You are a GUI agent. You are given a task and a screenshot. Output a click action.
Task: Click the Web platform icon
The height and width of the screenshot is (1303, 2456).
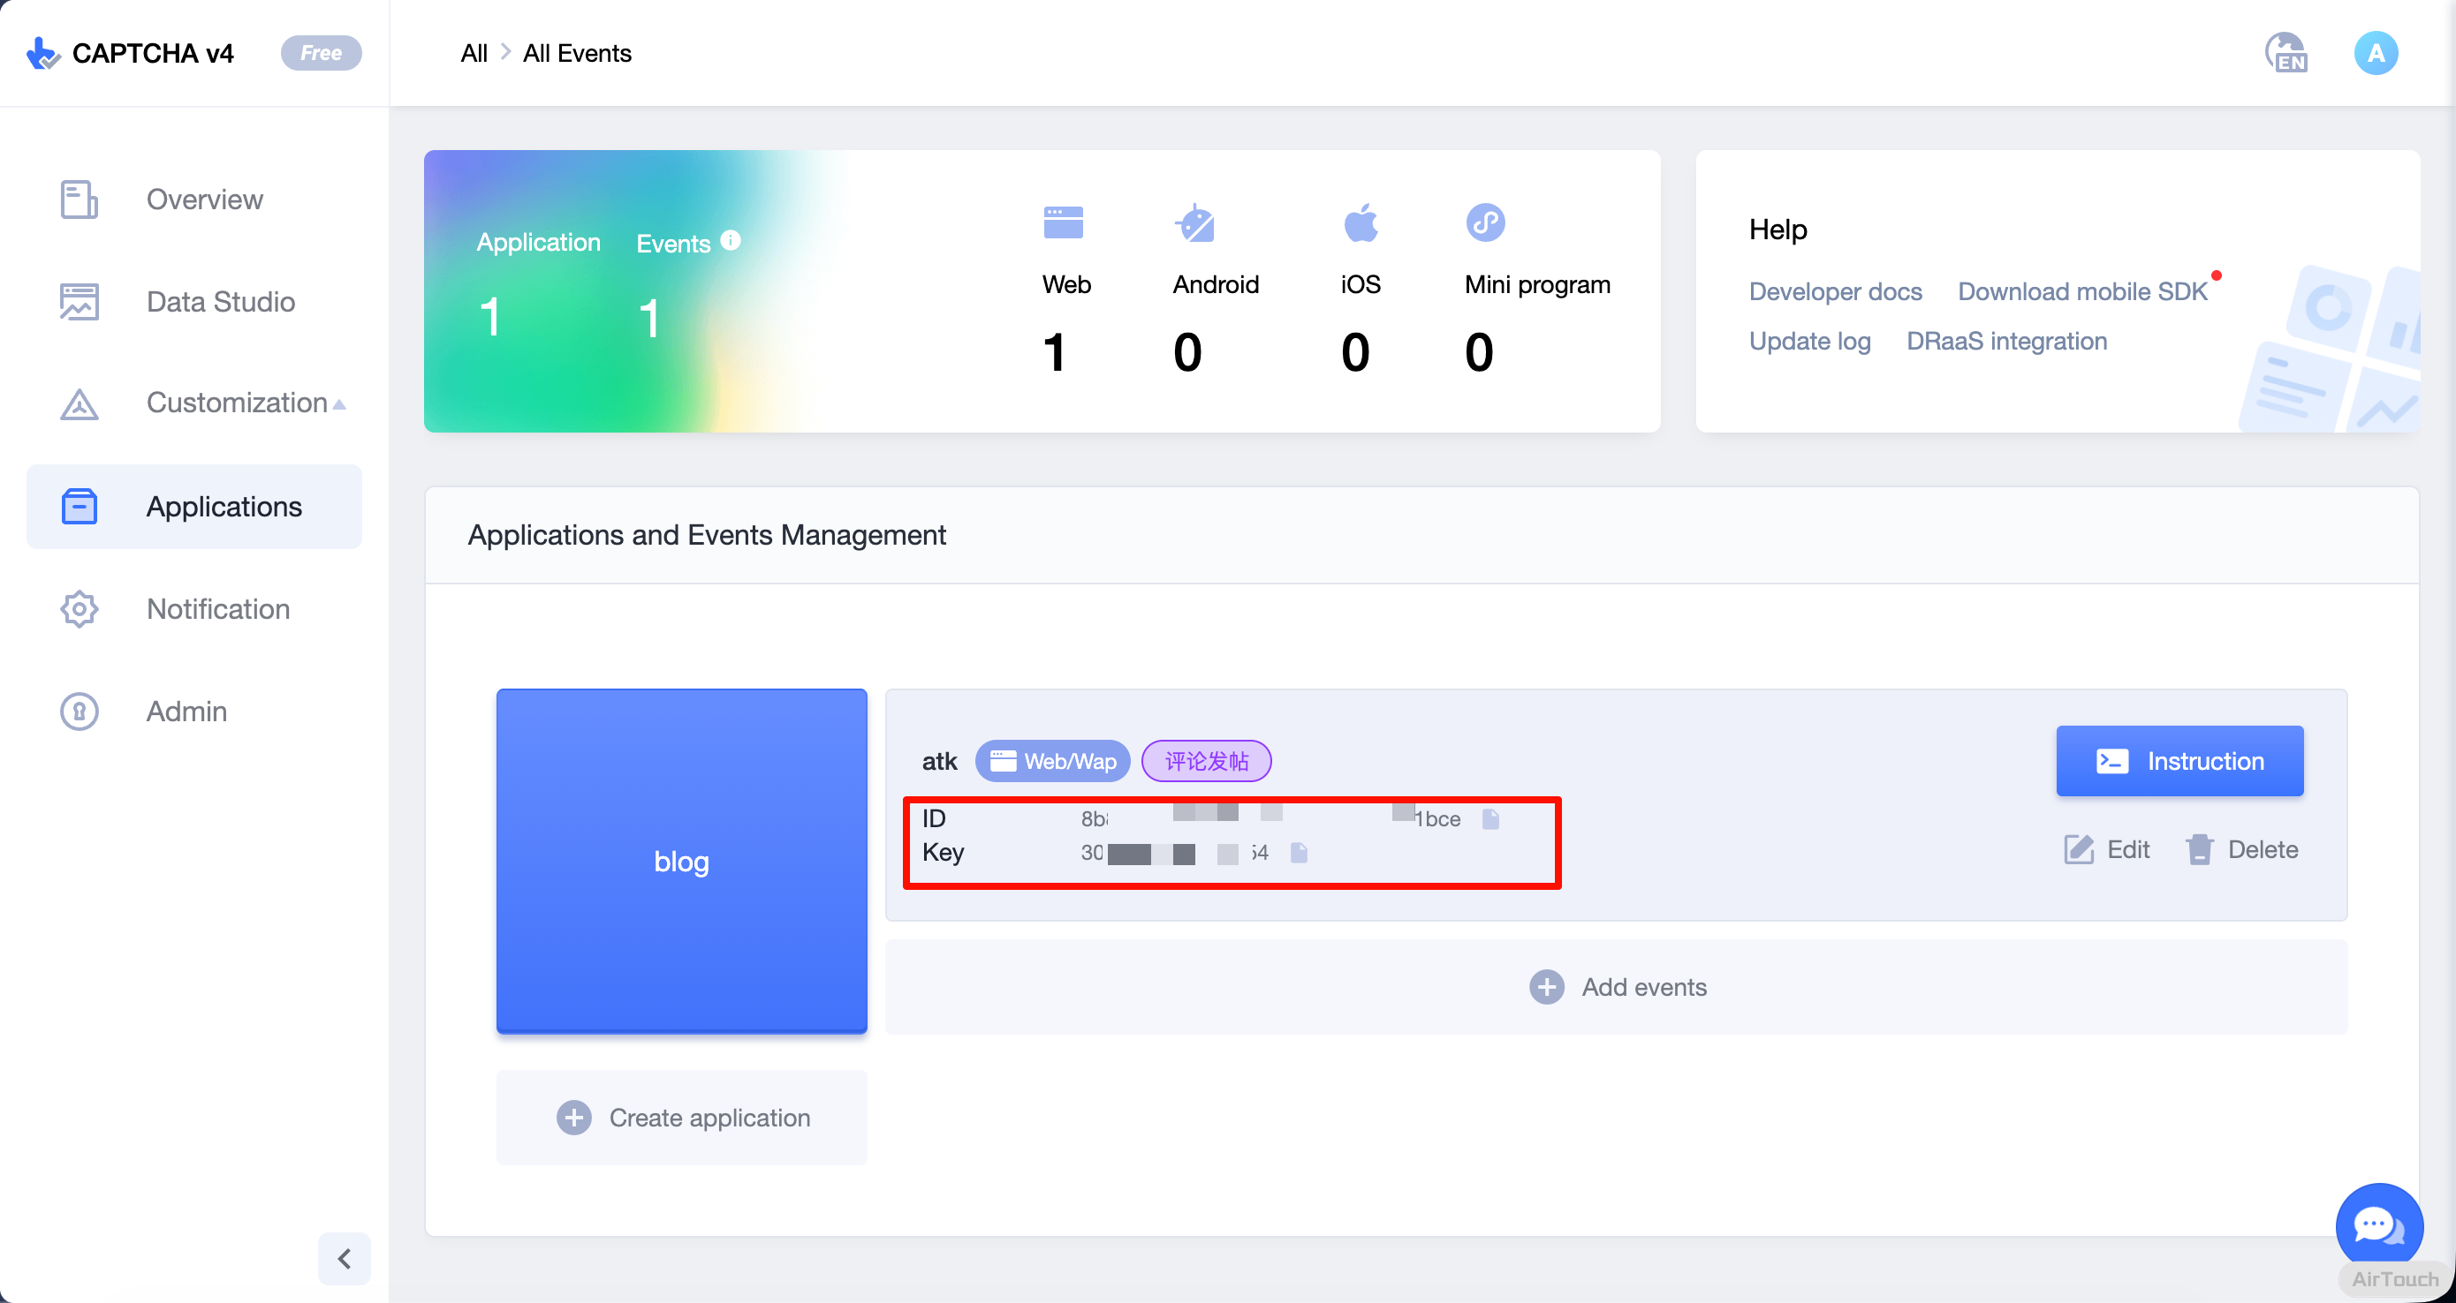tap(1063, 222)
